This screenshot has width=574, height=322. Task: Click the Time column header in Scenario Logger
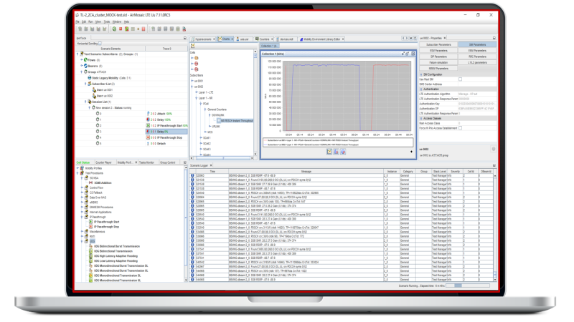coord(212,171)
